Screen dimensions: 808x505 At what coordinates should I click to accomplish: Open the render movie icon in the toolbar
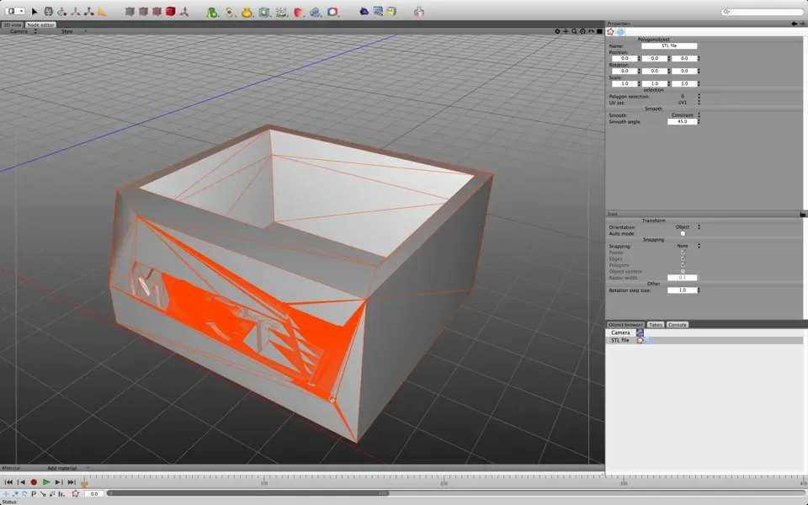click(378, 11)
